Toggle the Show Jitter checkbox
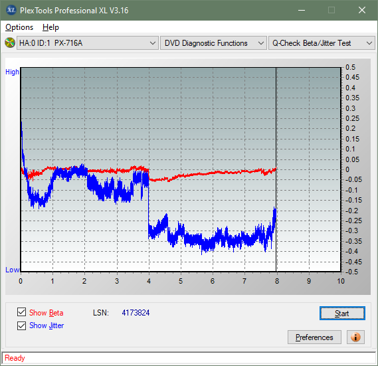 click(x=21, y=325)
